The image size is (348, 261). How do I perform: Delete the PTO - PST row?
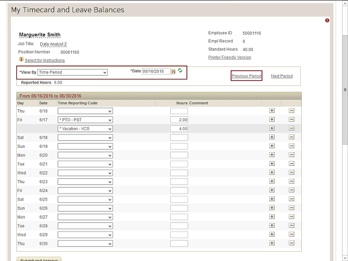291,120
